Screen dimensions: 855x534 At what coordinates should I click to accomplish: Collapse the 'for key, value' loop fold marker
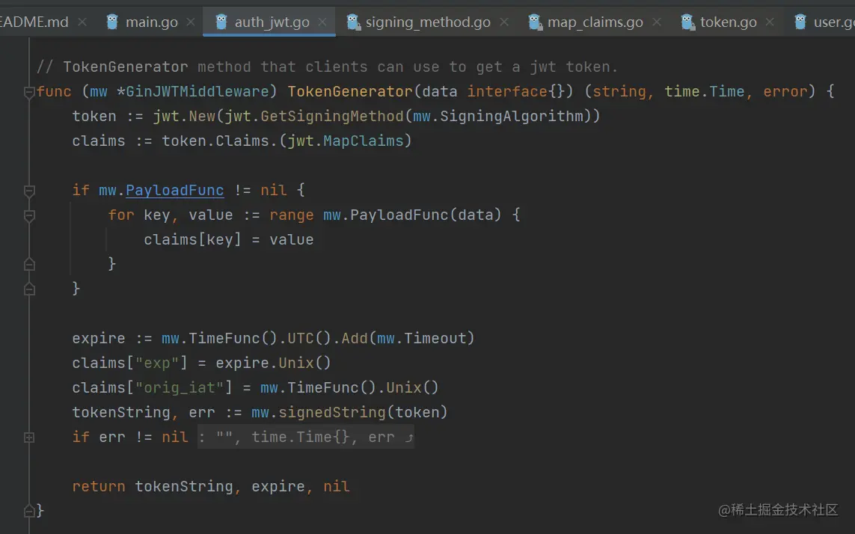pos(29,215)
